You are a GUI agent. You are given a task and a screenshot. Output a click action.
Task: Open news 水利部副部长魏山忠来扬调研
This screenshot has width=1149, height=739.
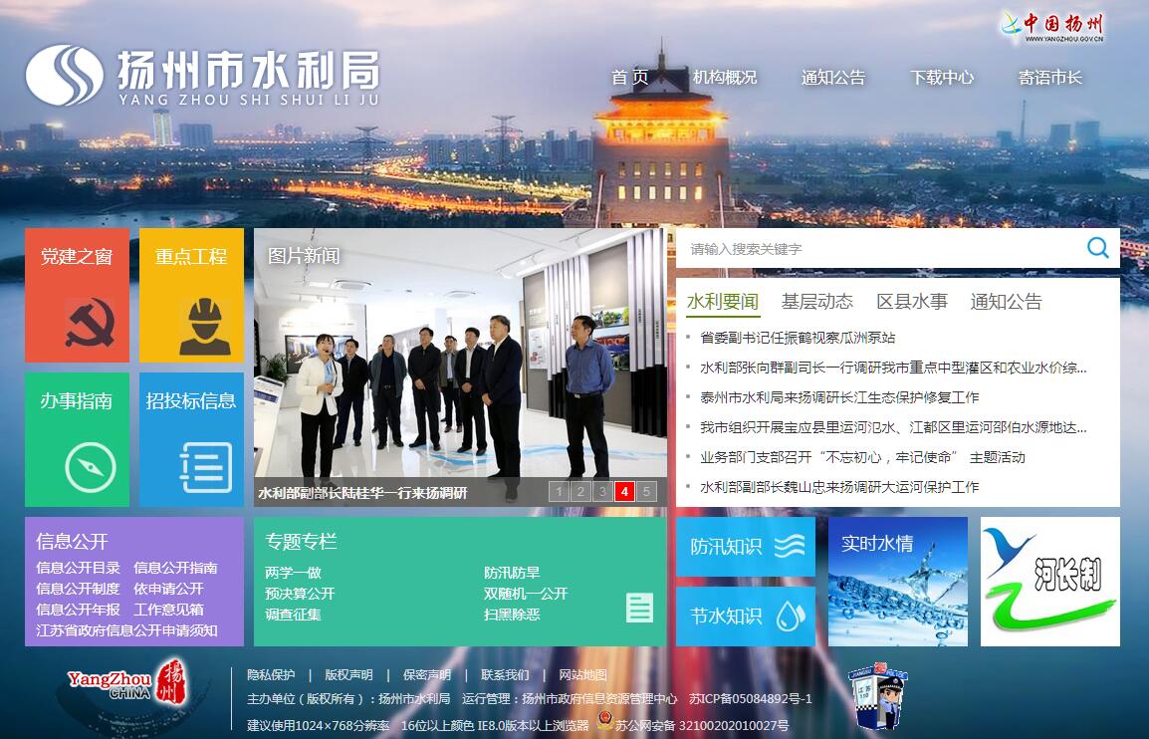click(839, 487)
